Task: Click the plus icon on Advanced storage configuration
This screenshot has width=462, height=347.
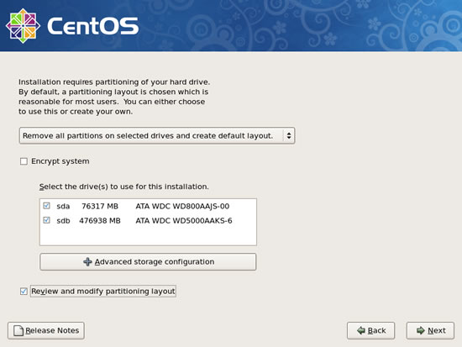Action: pos(87,262)
